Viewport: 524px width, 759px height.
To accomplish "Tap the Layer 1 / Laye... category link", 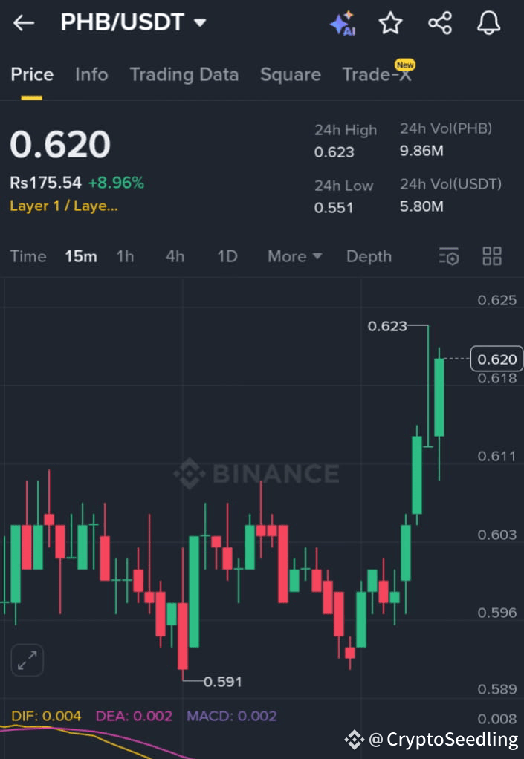I will [64, 206].
